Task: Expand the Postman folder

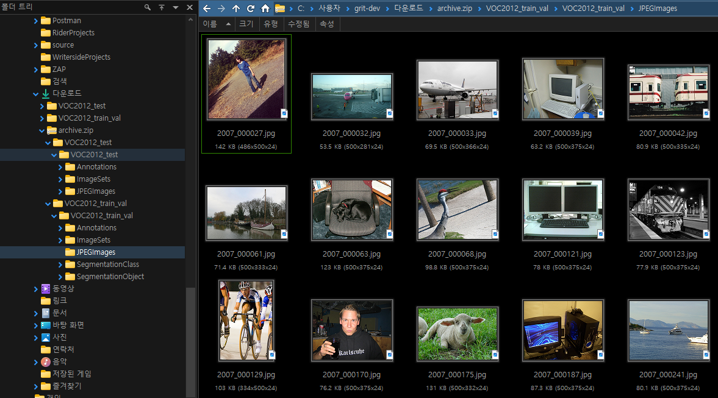Action: point(36,21)
